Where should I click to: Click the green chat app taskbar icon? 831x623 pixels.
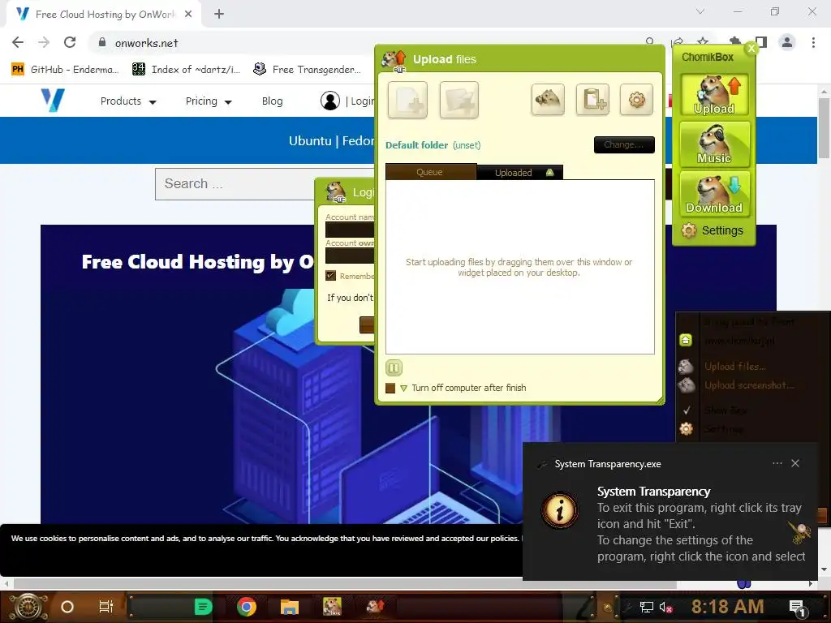point(203,607)
